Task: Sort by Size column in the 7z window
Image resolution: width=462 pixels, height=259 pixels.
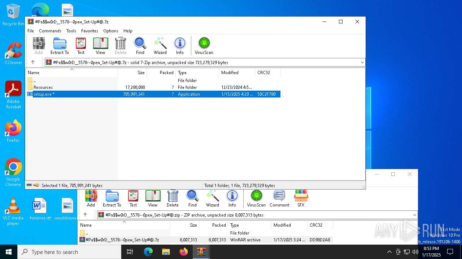Action: coord(132,73)
